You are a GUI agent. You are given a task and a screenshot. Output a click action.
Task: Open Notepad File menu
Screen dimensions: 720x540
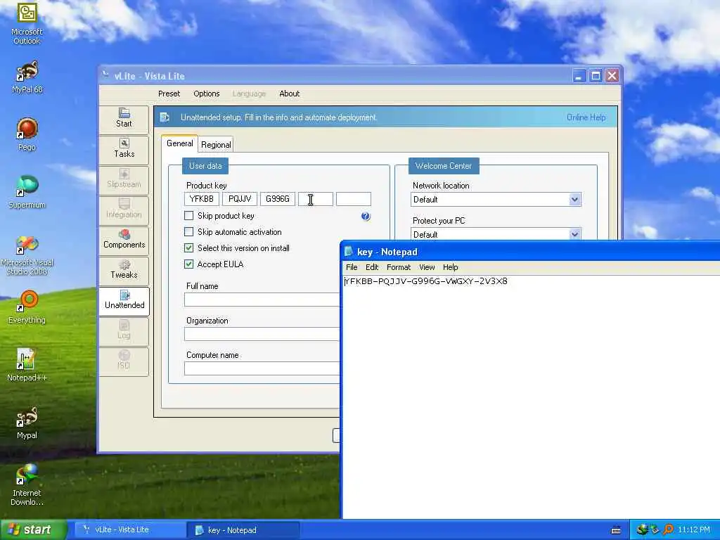pos(352,267)
